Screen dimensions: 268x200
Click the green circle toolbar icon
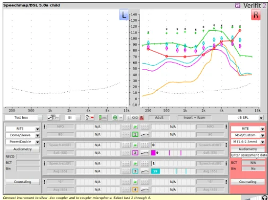click(115, 117)
